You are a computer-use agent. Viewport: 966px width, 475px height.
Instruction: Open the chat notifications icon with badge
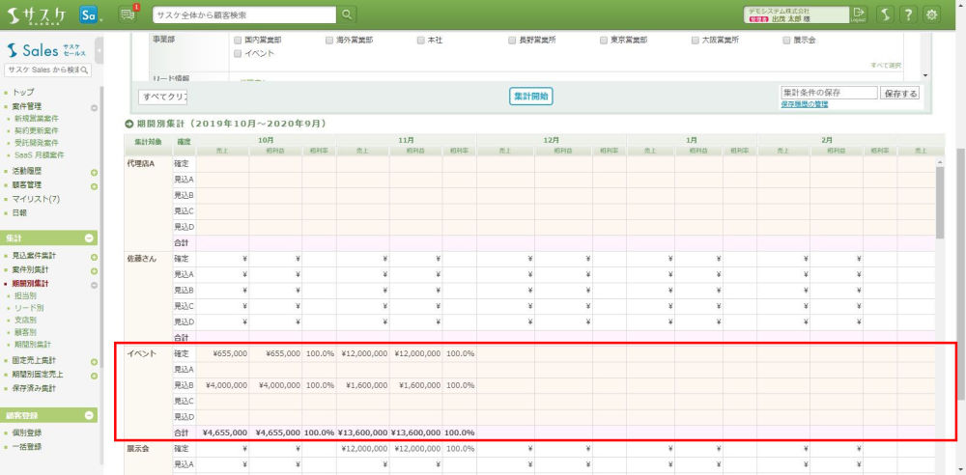[x=128, y=14]
